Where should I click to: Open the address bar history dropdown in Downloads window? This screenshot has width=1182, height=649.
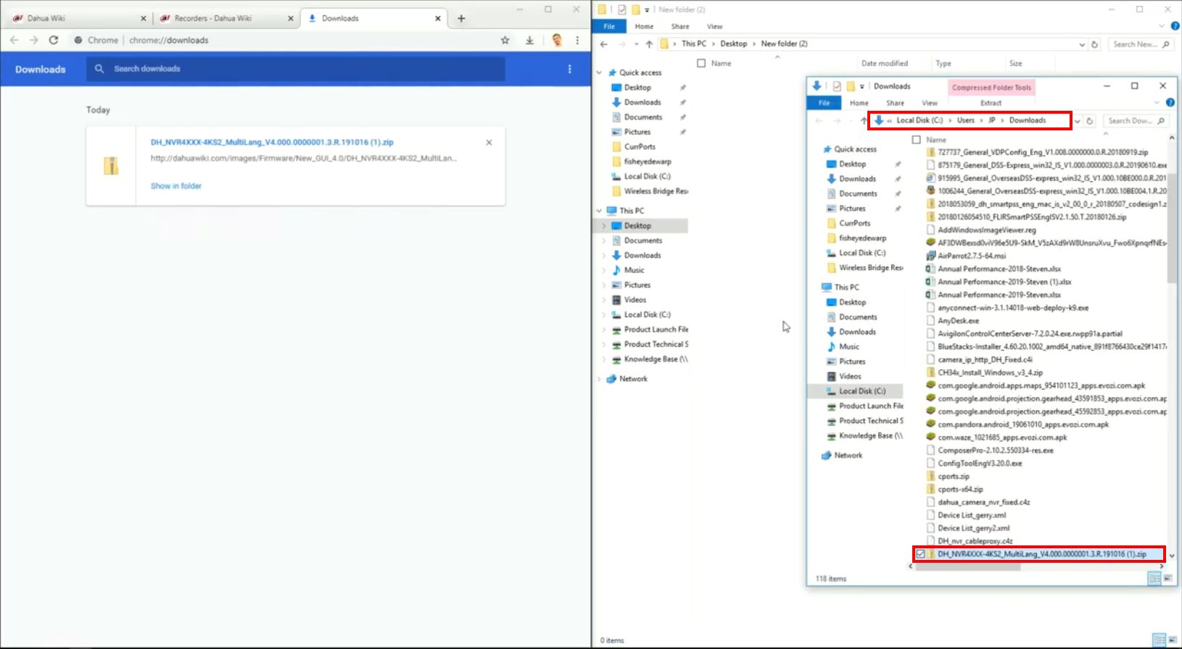1078,121
